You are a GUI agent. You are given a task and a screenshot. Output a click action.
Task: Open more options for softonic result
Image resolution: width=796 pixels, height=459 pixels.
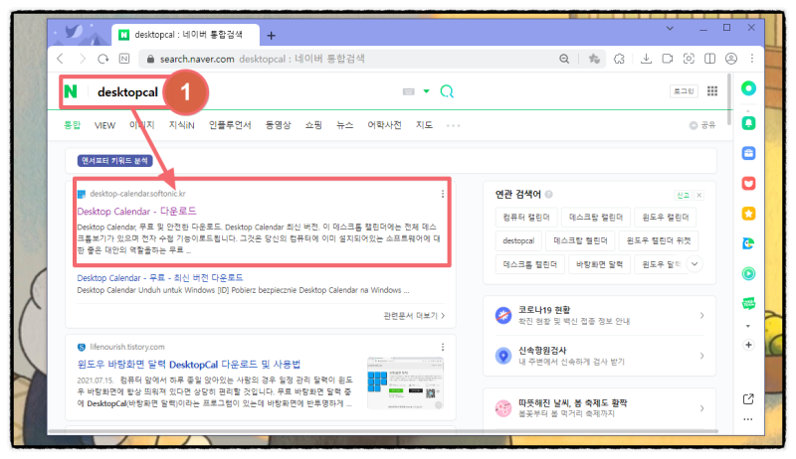pyautogui.click(x=443, y=194)
